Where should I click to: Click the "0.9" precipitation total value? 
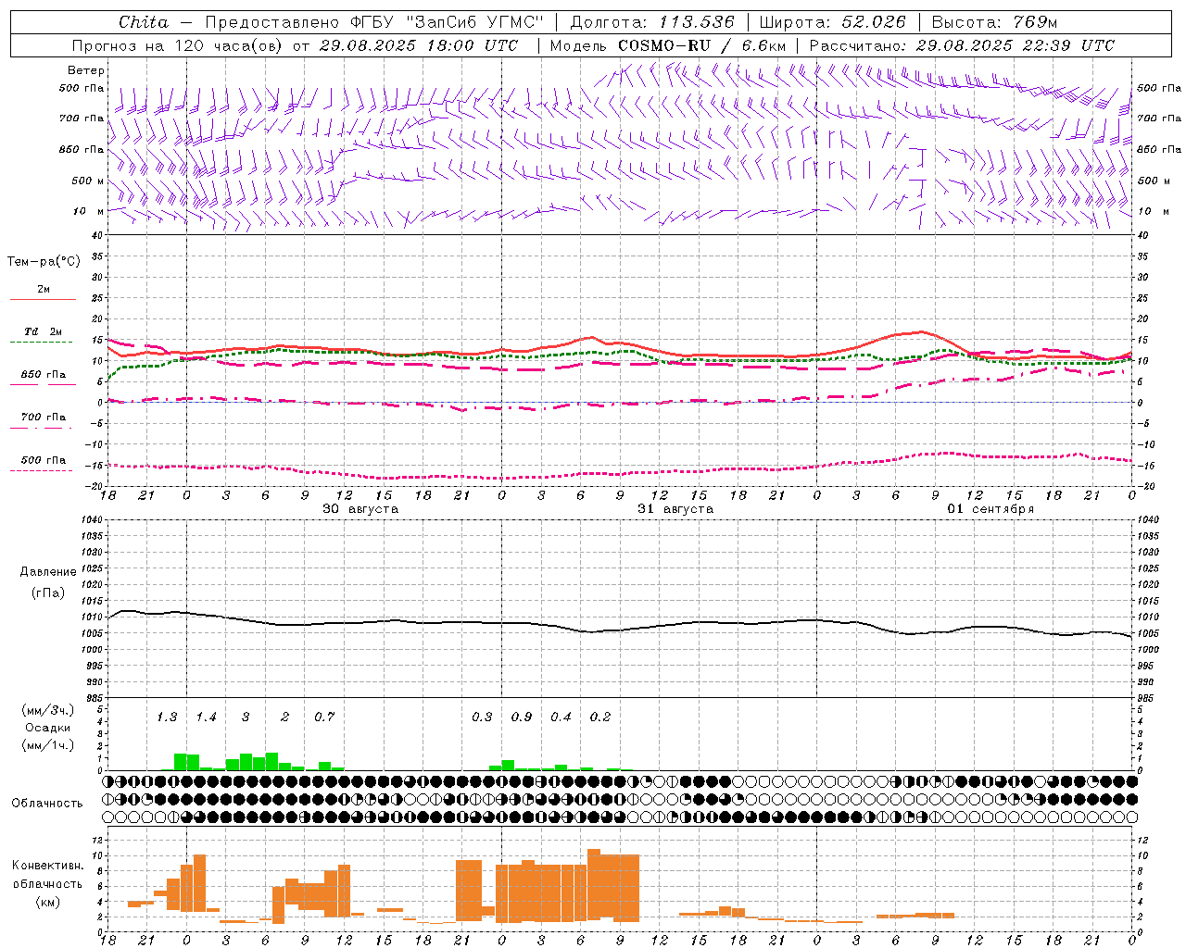[522, 717]
